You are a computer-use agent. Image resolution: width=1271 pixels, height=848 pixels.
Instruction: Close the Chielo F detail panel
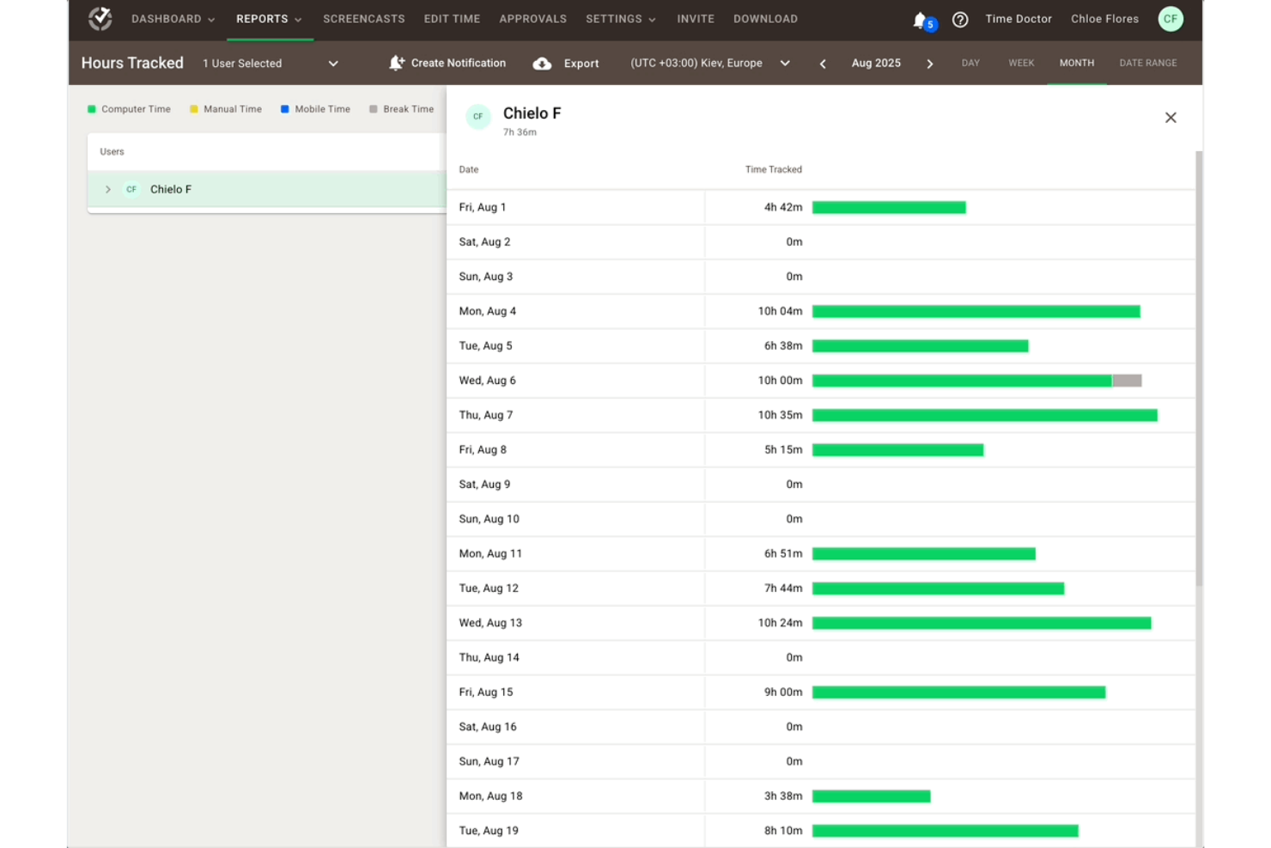(1171, 117)
